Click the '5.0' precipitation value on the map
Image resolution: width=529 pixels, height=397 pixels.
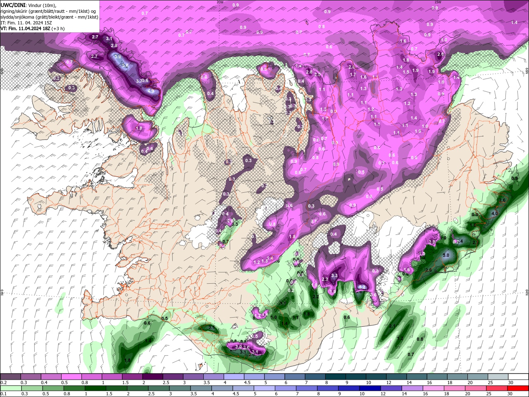446,256
